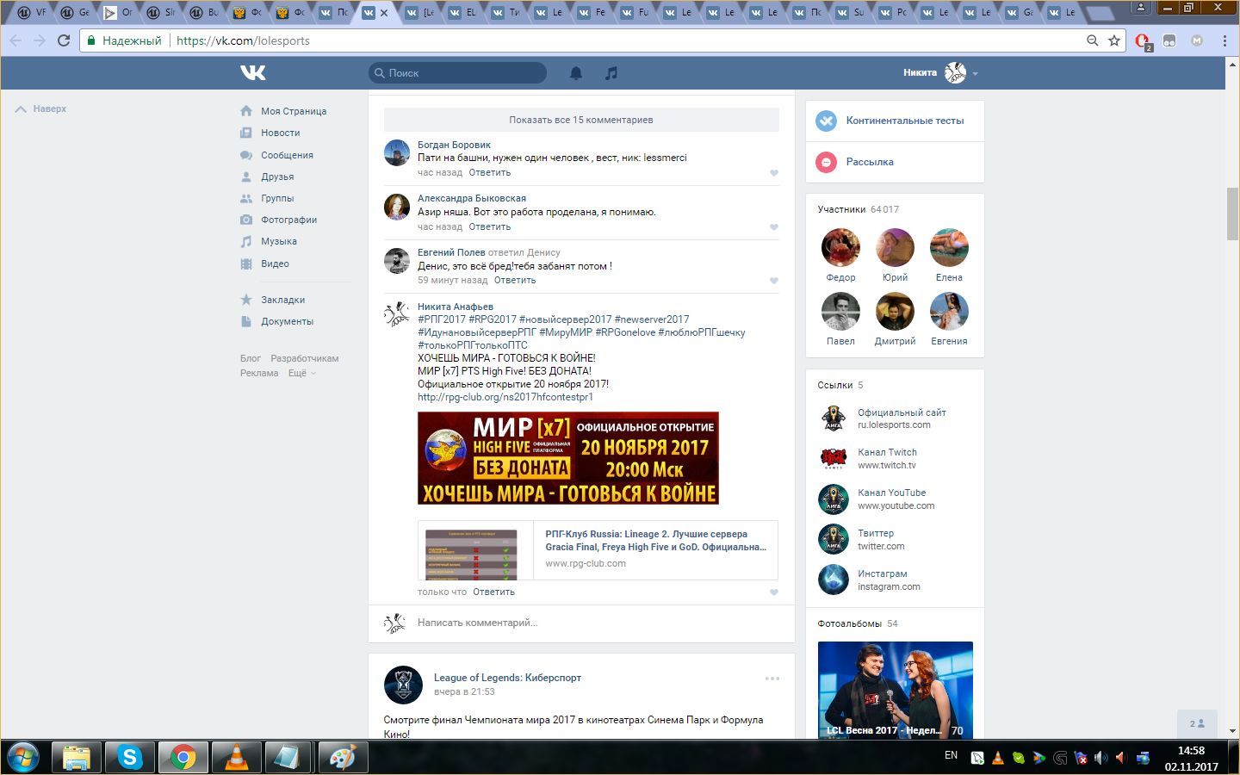Reload the page using the refresh icon
The height and width of the screenshot is (775, 1240).
64,40
